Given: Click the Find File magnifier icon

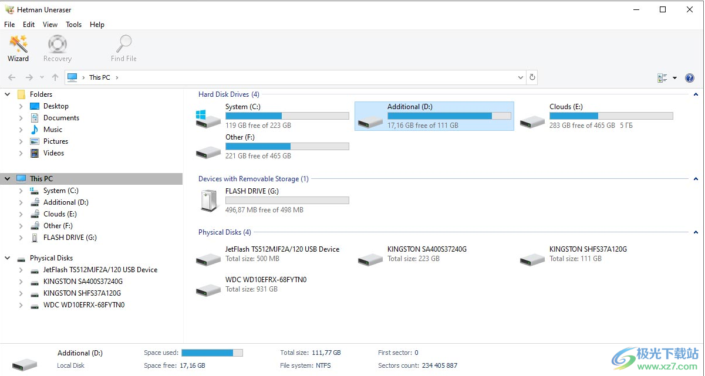Looking at the screenshot, I should [x=124, y=45].
